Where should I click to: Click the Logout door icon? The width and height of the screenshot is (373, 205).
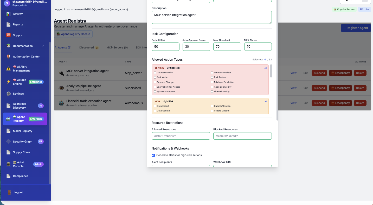click(9, 192)
